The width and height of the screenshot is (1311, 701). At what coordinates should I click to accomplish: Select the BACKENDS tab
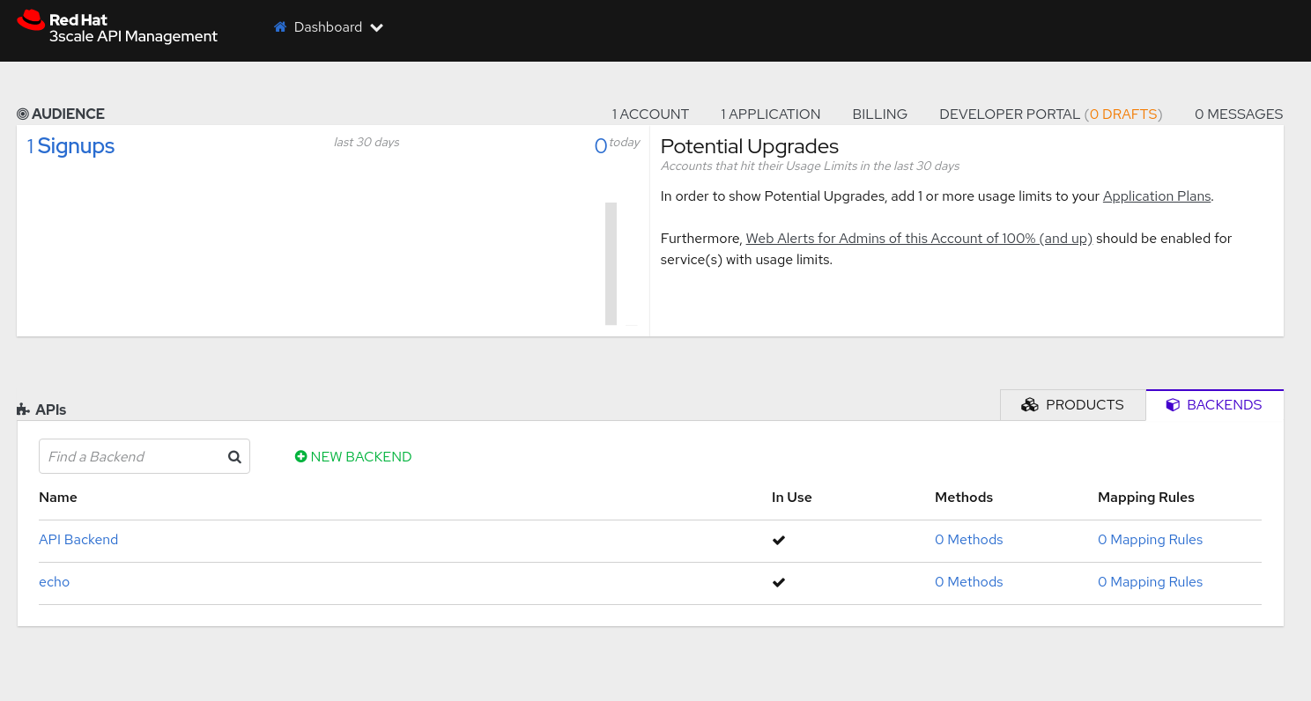pyautogui.click(x=1214, y=405)
